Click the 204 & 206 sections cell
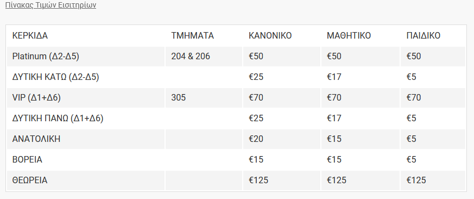Screen dimensions: 474x199 pos(191,57)
